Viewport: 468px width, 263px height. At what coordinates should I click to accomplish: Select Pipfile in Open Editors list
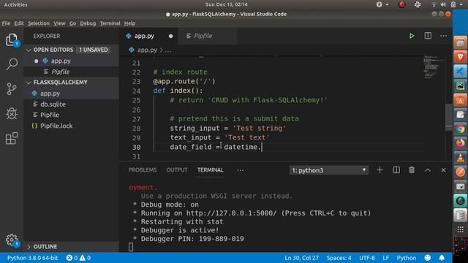tap(72, 72)
